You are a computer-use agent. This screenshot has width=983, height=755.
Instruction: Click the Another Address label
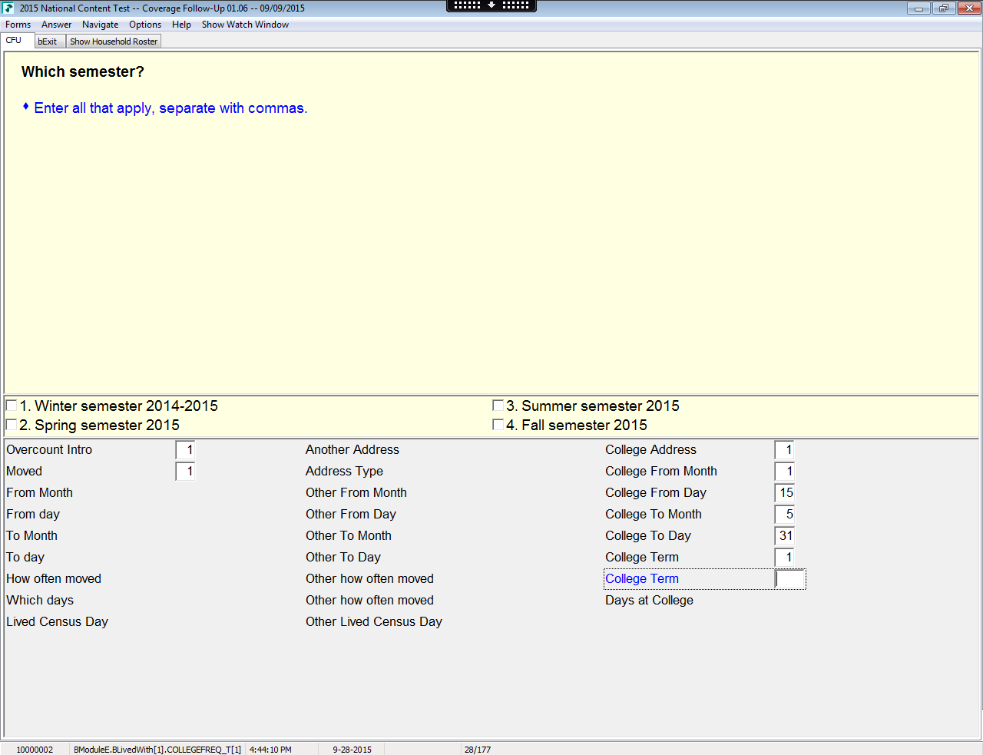point(352,450)
